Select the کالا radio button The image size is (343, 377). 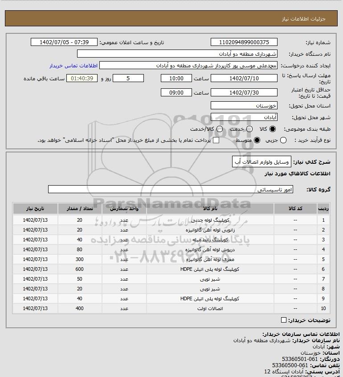click(273, 129)
